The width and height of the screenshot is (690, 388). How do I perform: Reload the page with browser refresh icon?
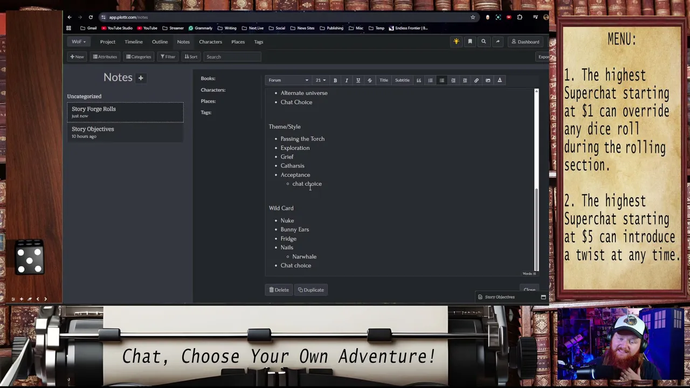[91, 17]
